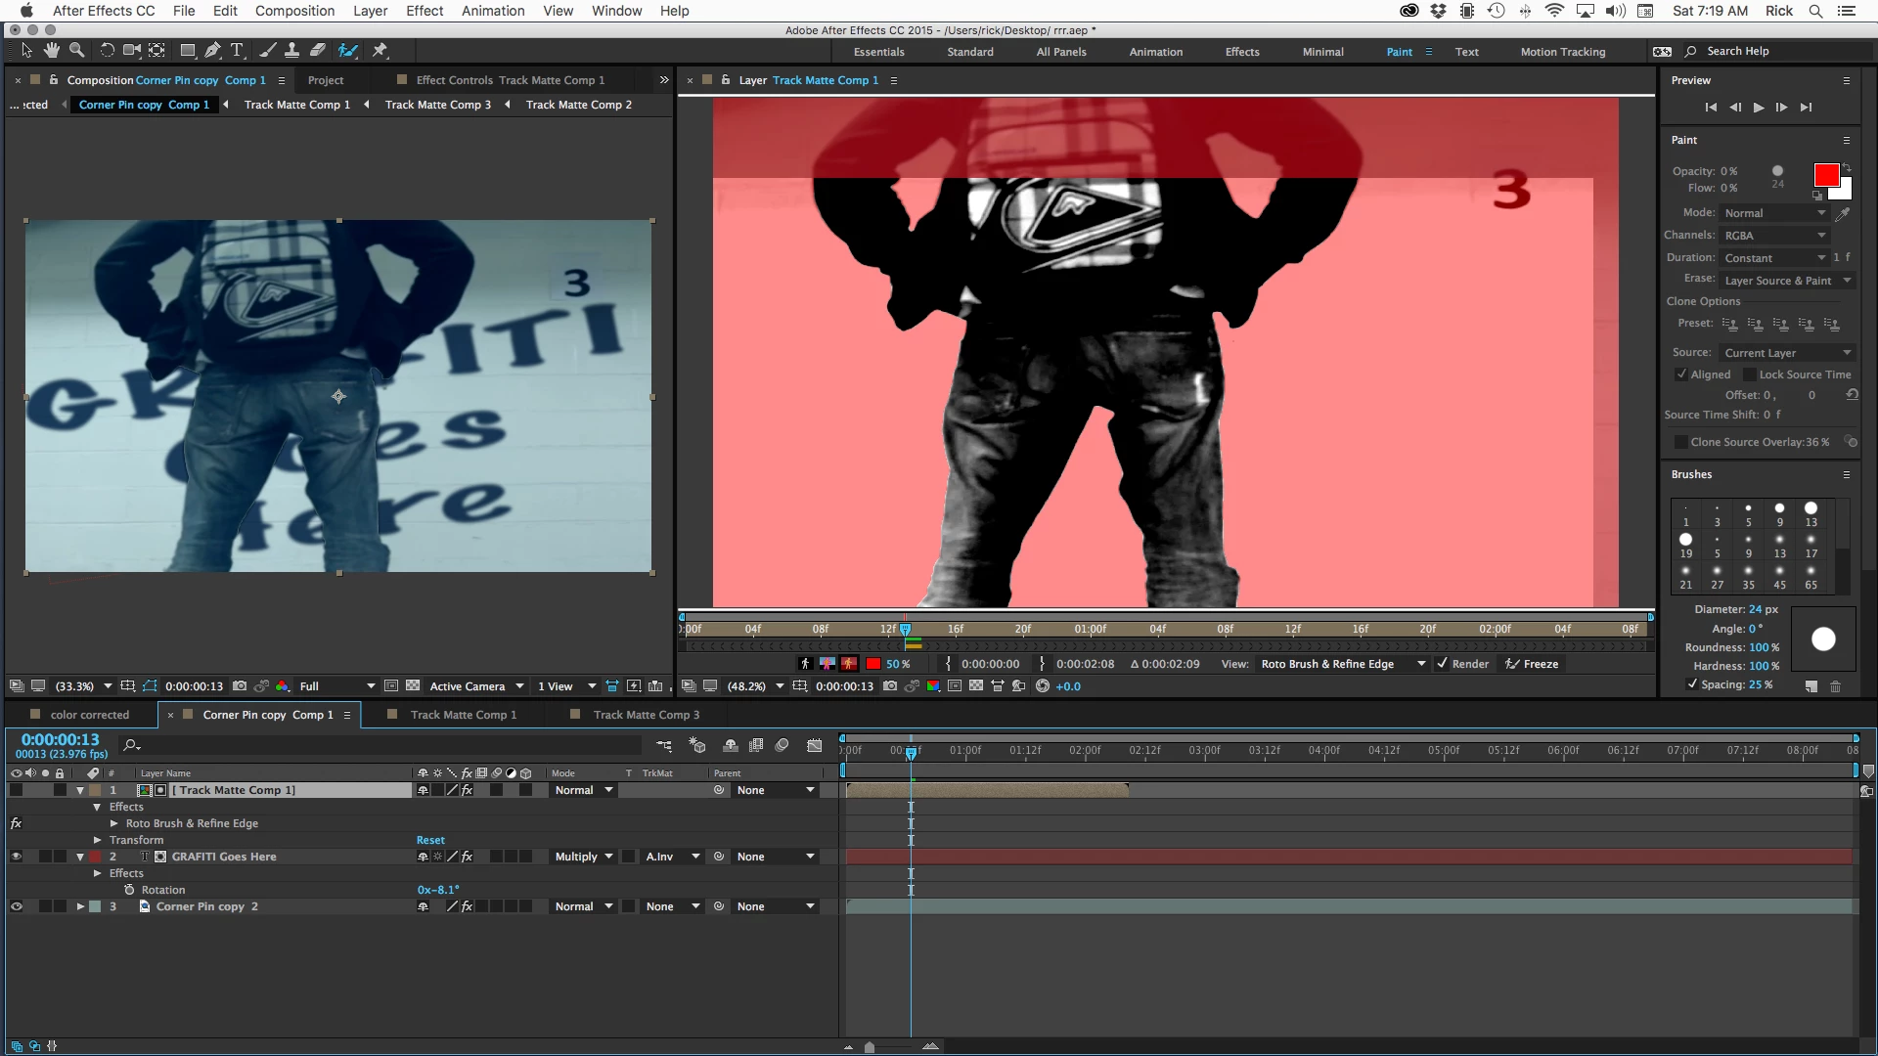Switch to Track Matte Comp 3 timeline tab
This screenshot has height=1056, width=1878.
click(646, 715)
